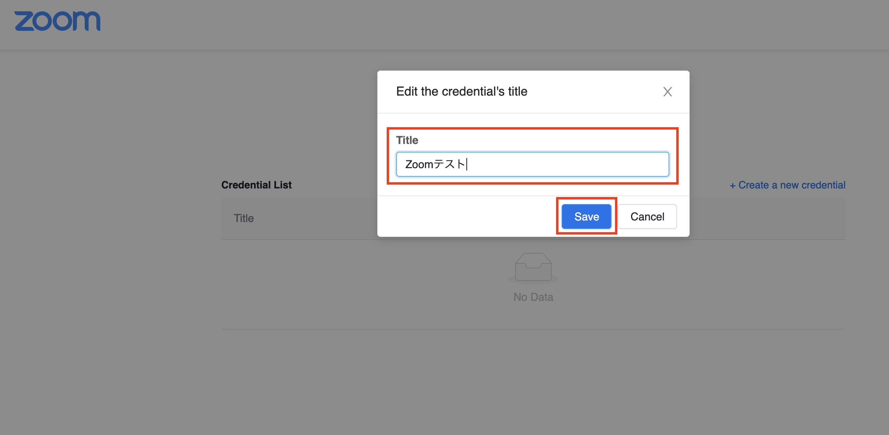Save the credential title
This screenshot has height=435, width=889.
[x=586, y=217]
